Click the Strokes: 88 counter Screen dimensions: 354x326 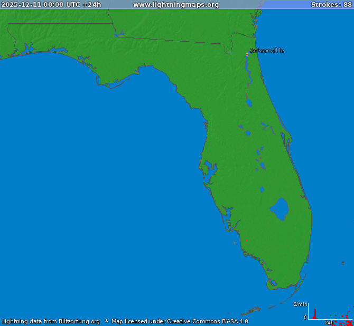coord(331,5)
